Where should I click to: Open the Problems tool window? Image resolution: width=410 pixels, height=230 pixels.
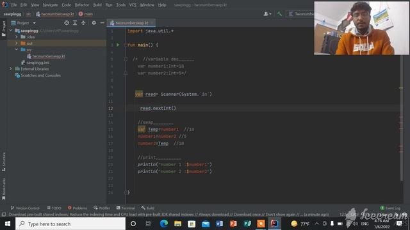point(78,208)
